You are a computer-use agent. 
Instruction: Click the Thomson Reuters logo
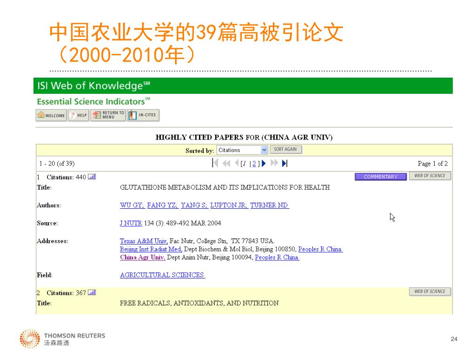pyautogui.click(x=63, y=339)
